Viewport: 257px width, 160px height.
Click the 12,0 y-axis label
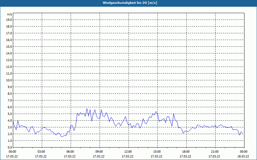point(9,67)
